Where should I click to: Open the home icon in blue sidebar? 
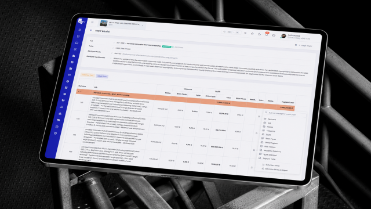tap(80, 30)
